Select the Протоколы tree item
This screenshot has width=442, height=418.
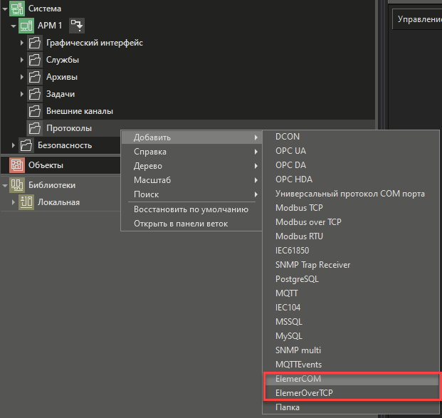[68, 128]
